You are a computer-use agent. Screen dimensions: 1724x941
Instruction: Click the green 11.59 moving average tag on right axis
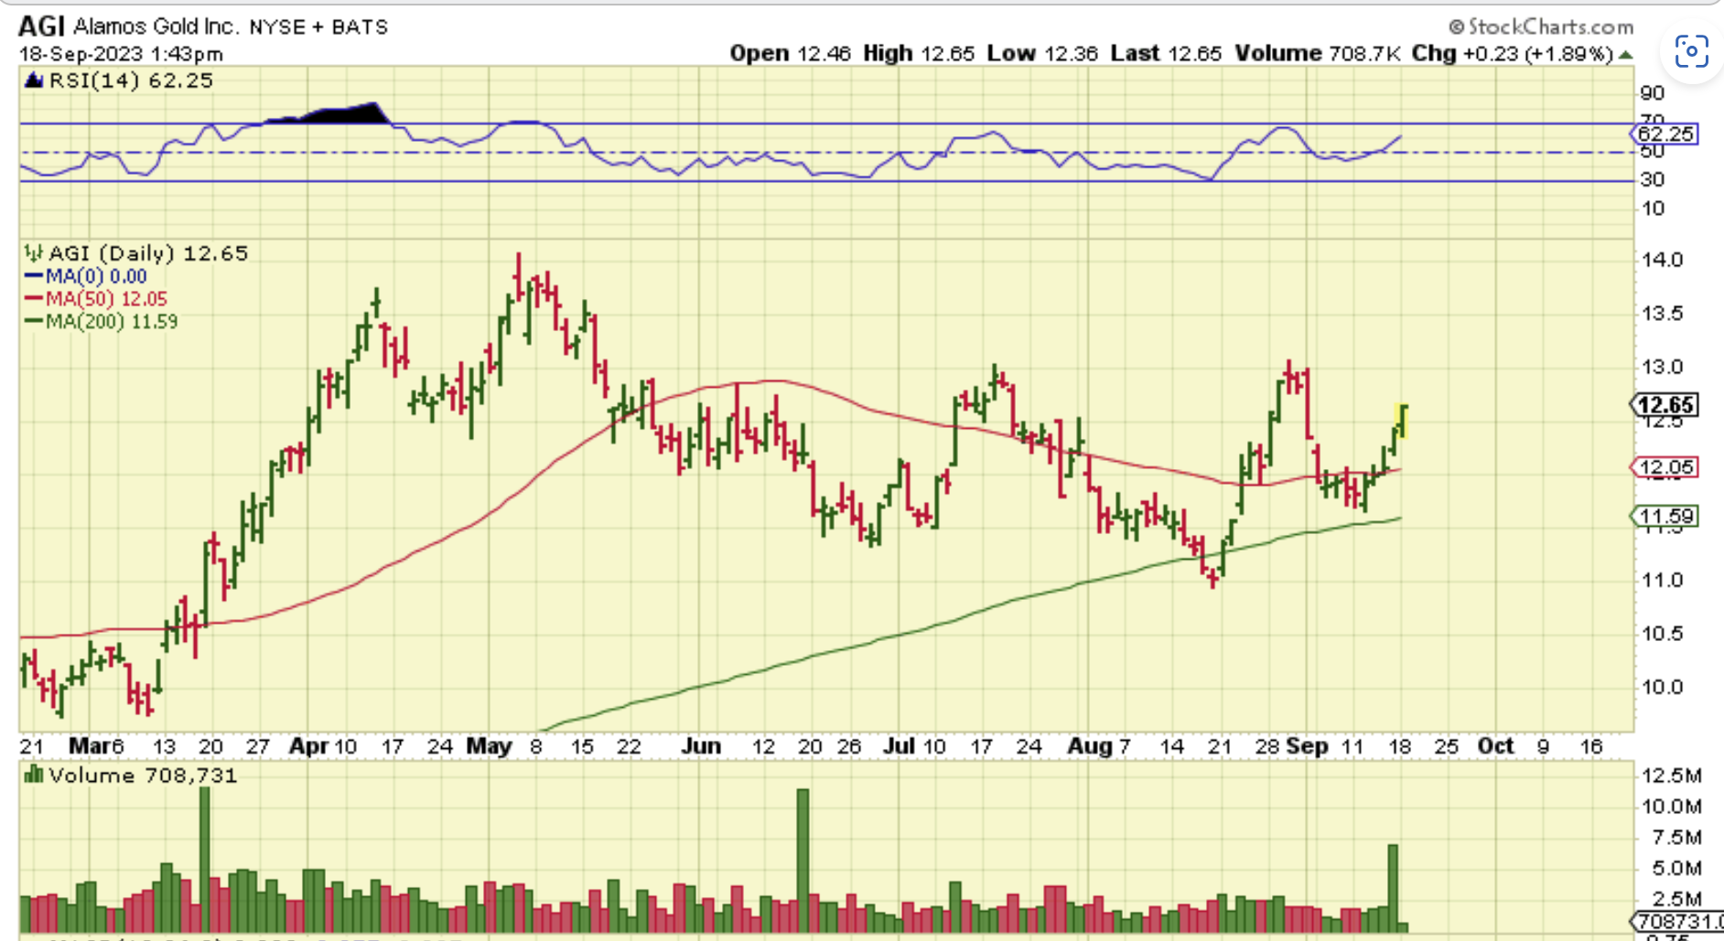1665,517
